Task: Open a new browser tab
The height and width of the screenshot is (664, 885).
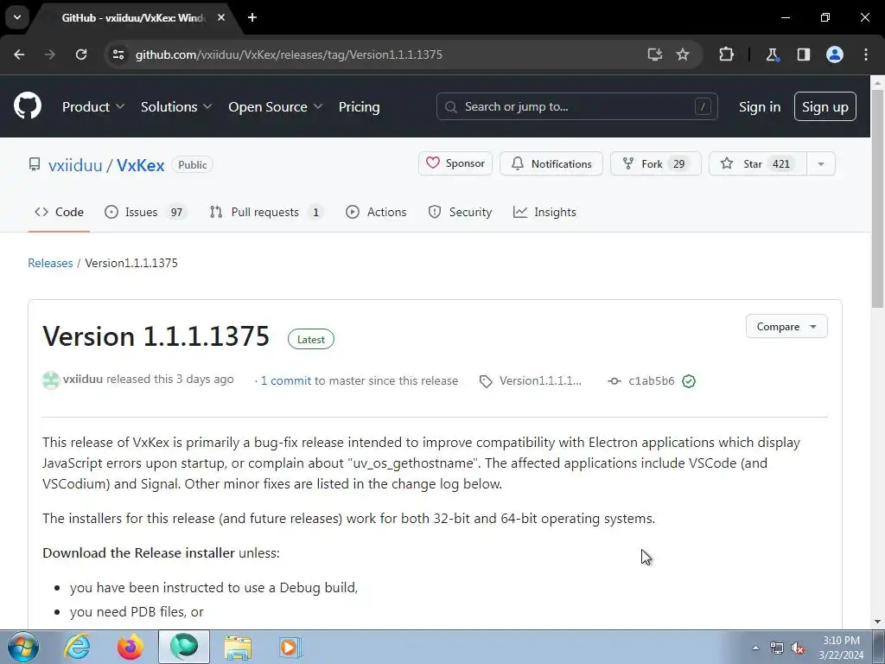Action: 252,17
